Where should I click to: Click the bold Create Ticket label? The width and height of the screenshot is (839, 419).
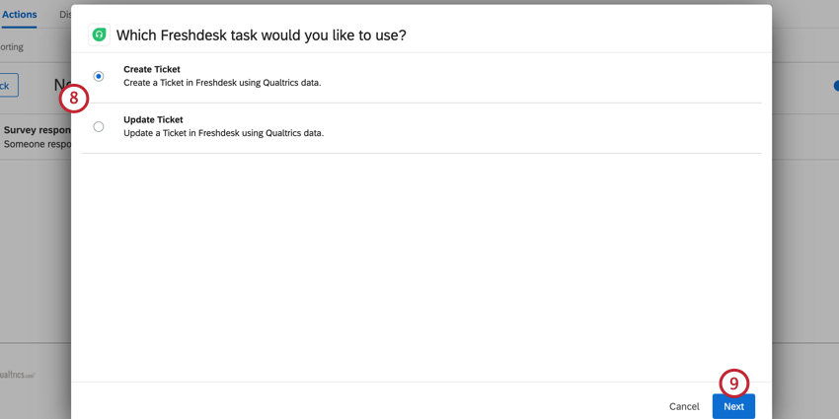click(152, 69)
